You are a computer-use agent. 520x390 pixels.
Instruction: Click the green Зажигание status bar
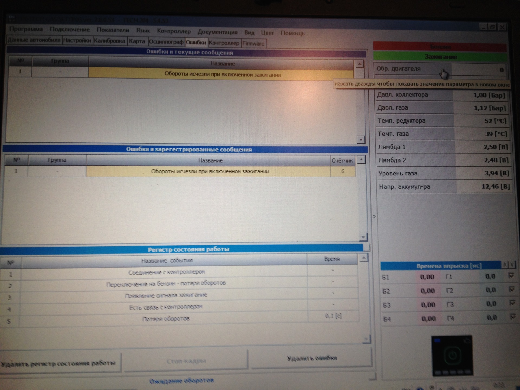(x=440, y=57)
